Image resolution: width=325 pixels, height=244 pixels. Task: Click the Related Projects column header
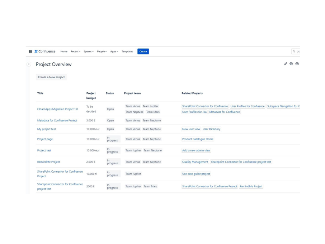tap(192, 93)
